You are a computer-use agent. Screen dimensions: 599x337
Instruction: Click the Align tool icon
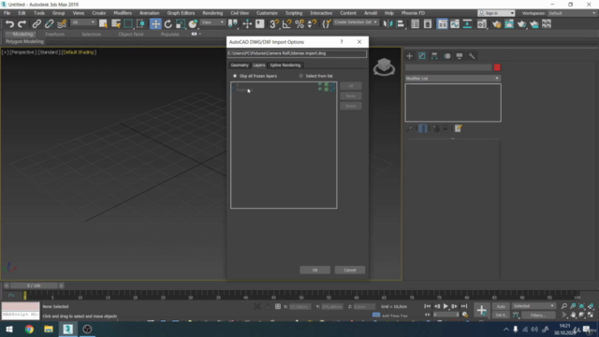401,24
